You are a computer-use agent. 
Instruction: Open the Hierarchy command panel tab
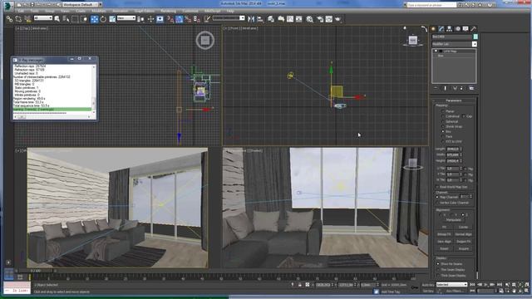449,29
